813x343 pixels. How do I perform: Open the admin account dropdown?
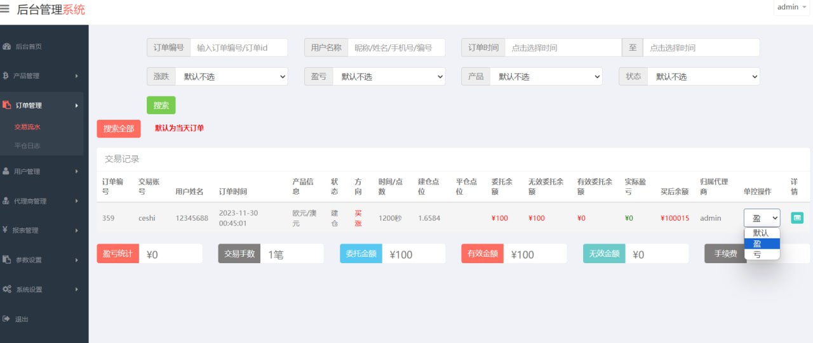(x=791, y=8)
